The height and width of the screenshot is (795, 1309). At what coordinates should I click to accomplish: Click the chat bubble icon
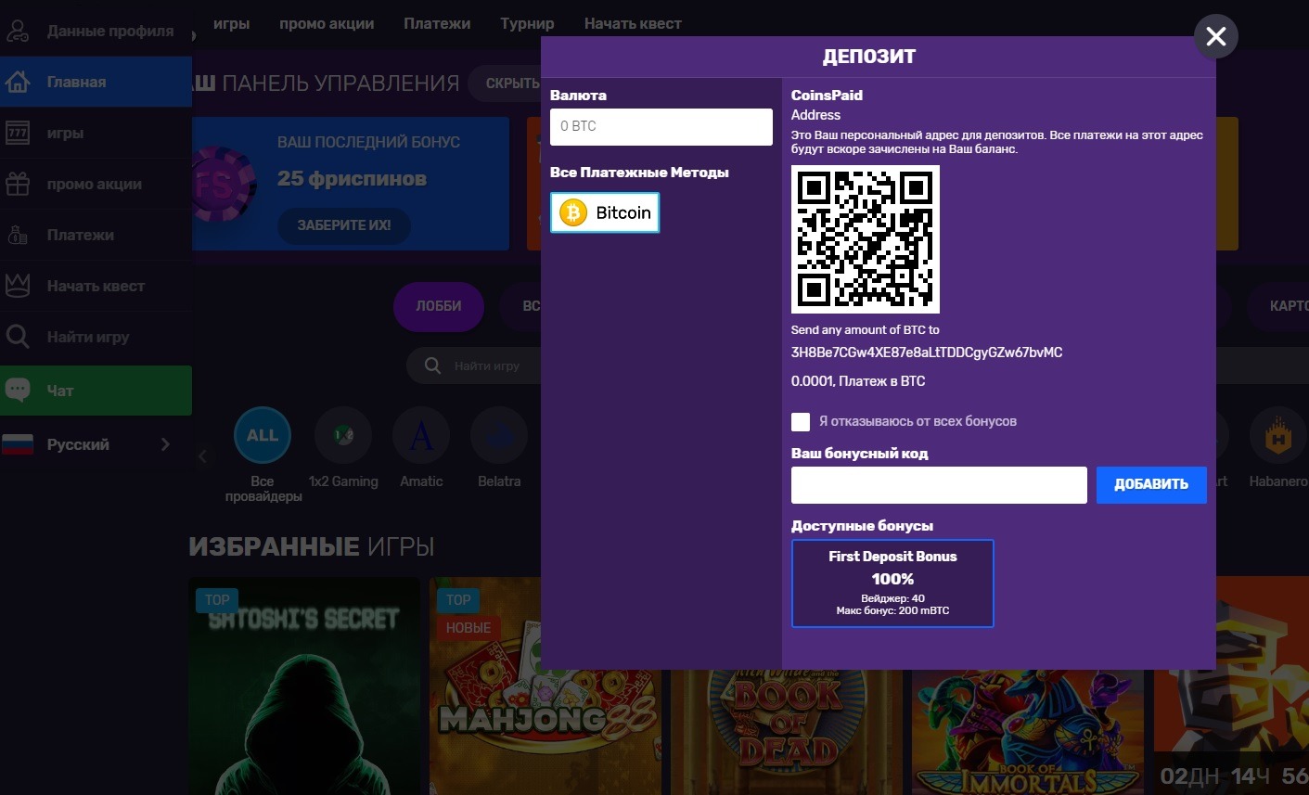pyautogui.click(x=18, y=390)
